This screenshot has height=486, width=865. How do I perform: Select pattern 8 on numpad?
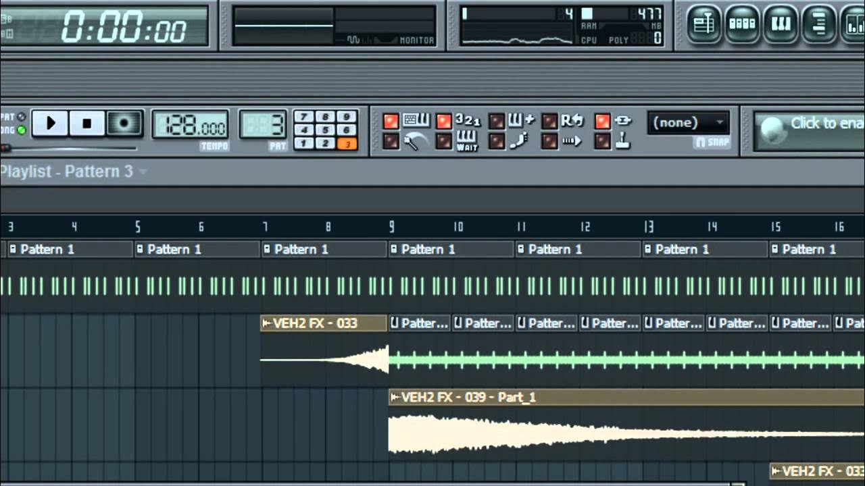325,116
